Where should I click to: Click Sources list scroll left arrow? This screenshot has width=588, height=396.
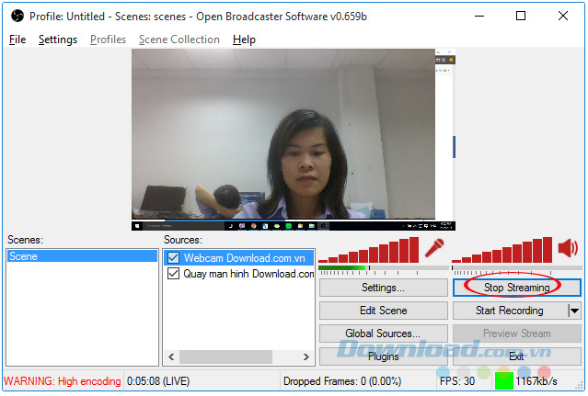click(x=171, y=357)
